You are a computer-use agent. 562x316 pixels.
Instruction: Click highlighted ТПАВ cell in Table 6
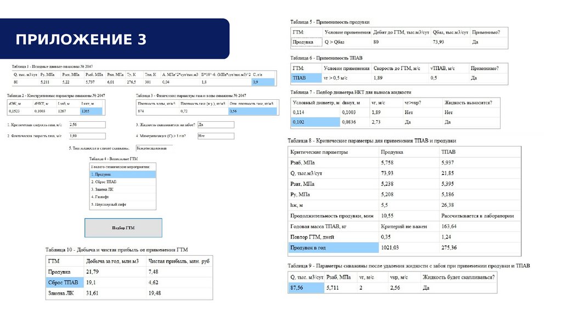pyautogui.click(x=306, y=78)
